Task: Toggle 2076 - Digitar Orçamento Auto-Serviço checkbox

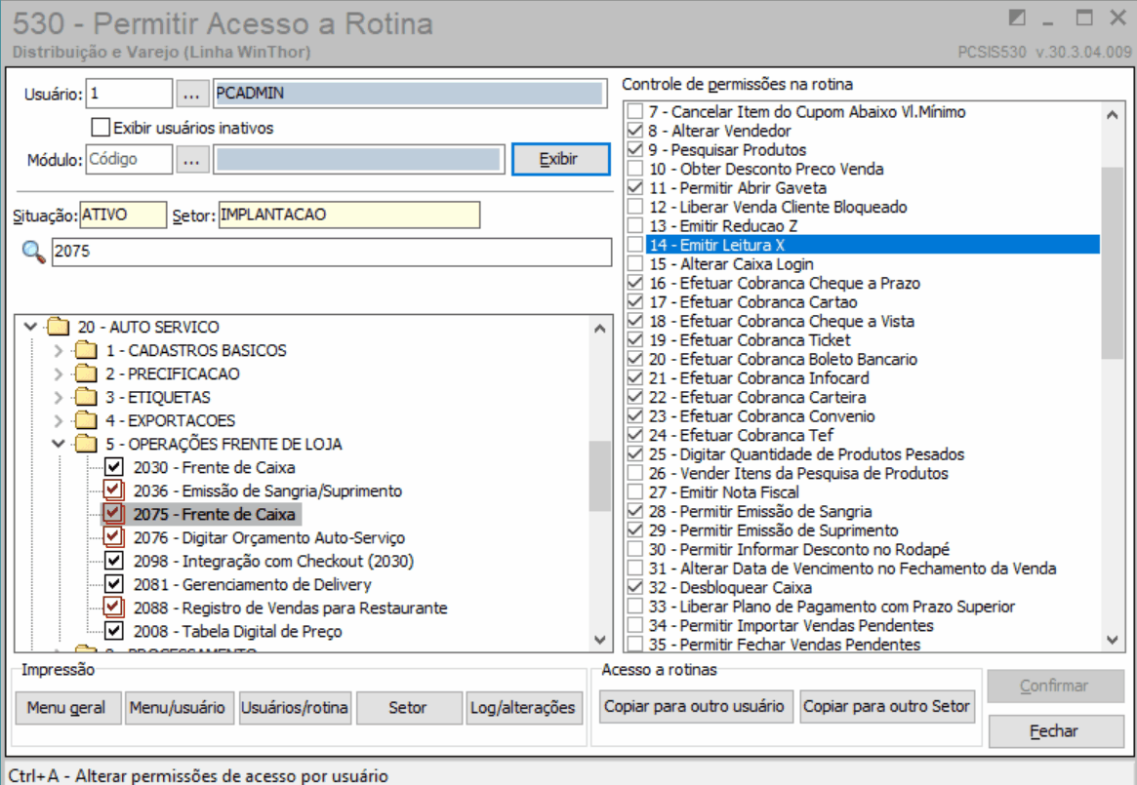Action: (x=113, y=537)
